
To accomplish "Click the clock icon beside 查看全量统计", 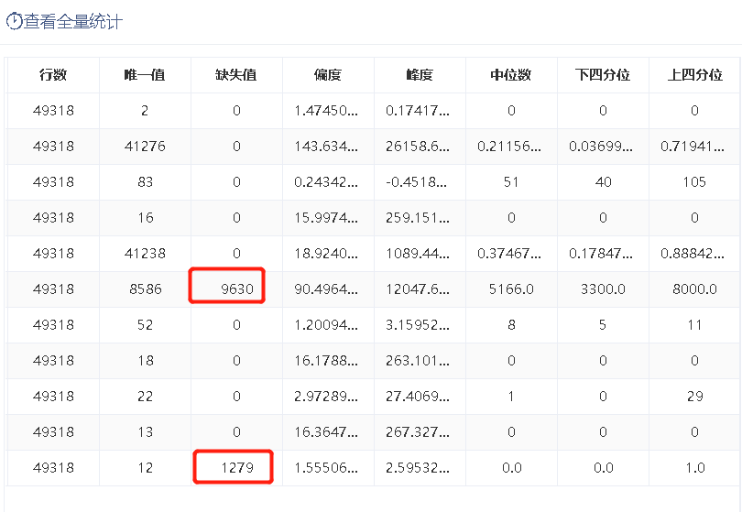I will pos(14,21).
